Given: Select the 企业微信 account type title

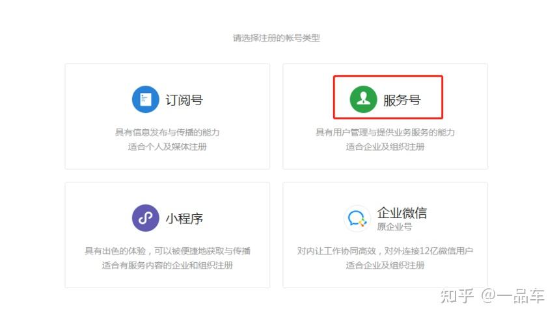Looking at the screenshot, I should click(x=402, y=213).
